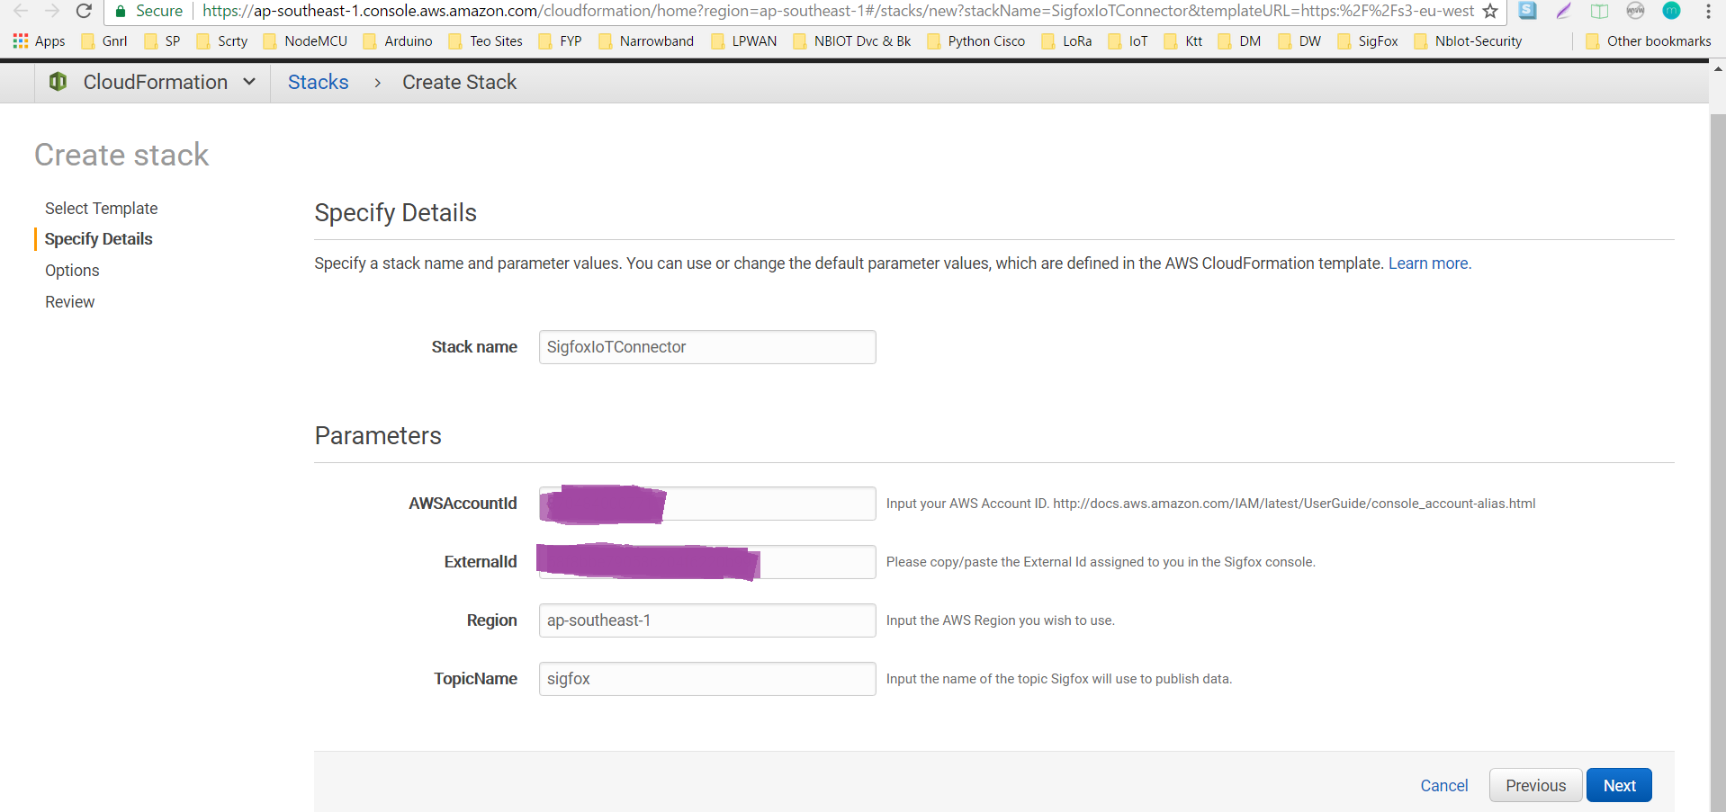Go to Stacks breadcrumb link
This screenshot has height=812, width=1726.
click(318, 82)
